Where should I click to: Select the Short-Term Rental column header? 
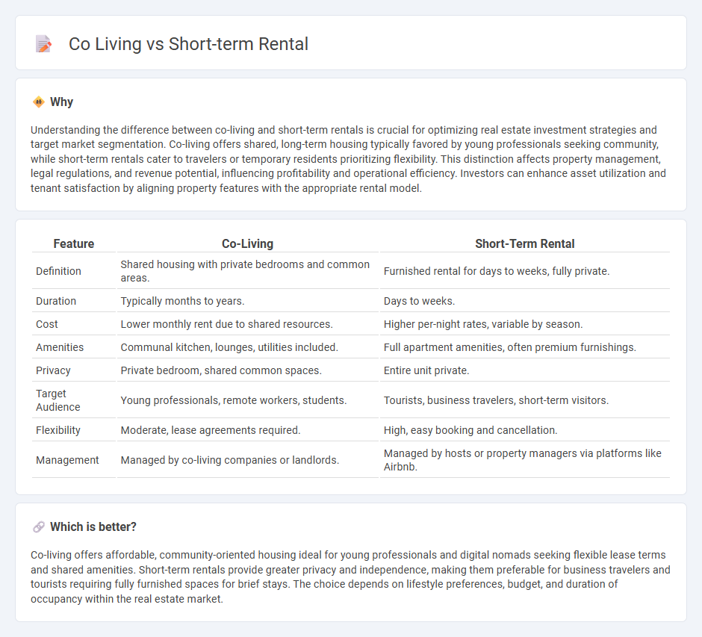coord(525,243)
